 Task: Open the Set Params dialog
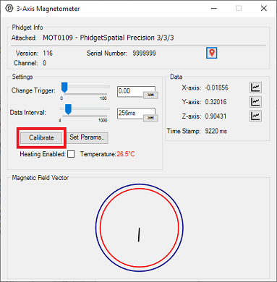pyautogui.click(x=87, y=137)
